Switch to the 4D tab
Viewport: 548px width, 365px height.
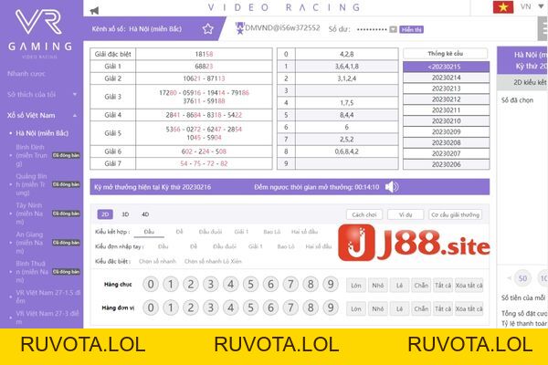point(145,214)
